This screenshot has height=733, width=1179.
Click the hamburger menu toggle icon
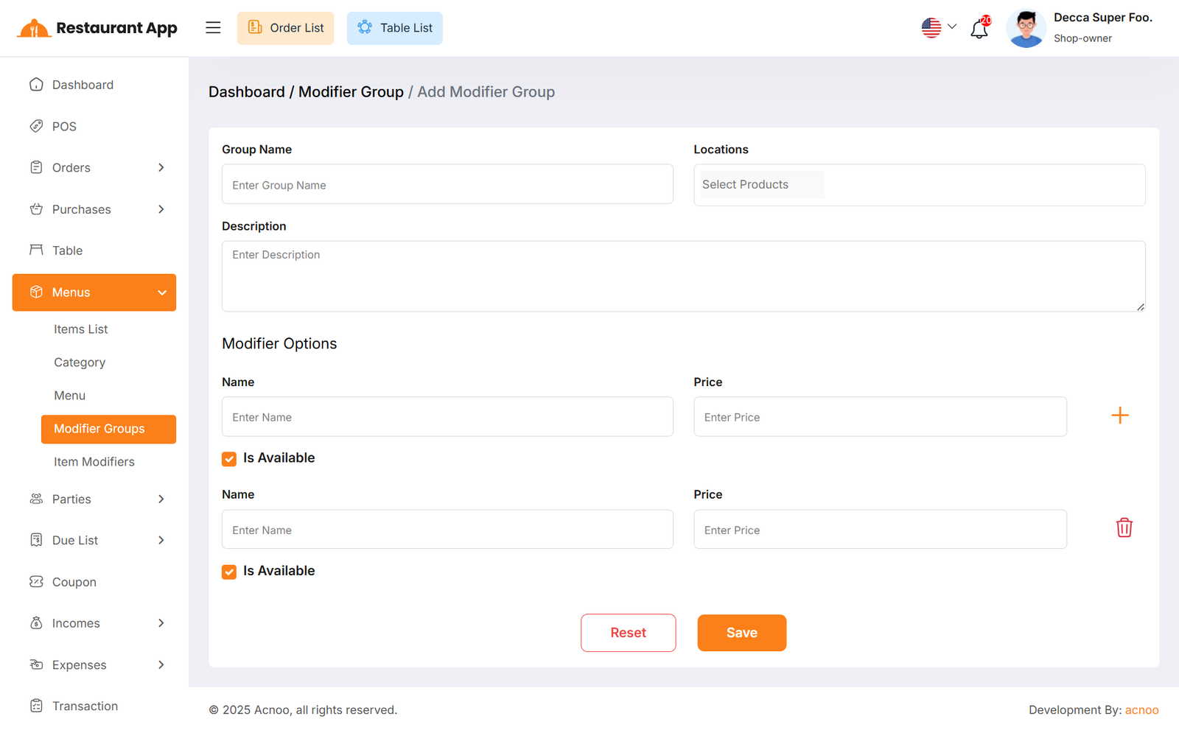tap(213, 28)
